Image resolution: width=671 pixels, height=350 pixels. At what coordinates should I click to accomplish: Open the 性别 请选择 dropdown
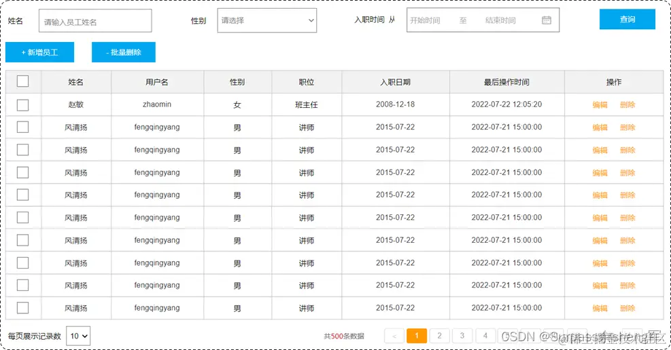267,20
